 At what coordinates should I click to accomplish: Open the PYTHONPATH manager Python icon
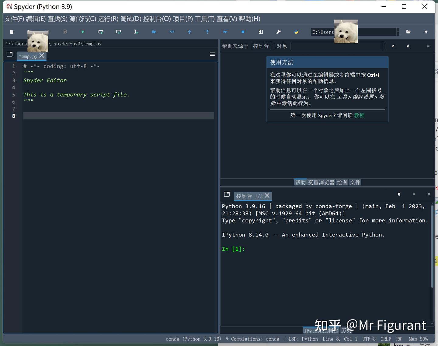pyautogui.click(x=296, y=32)
